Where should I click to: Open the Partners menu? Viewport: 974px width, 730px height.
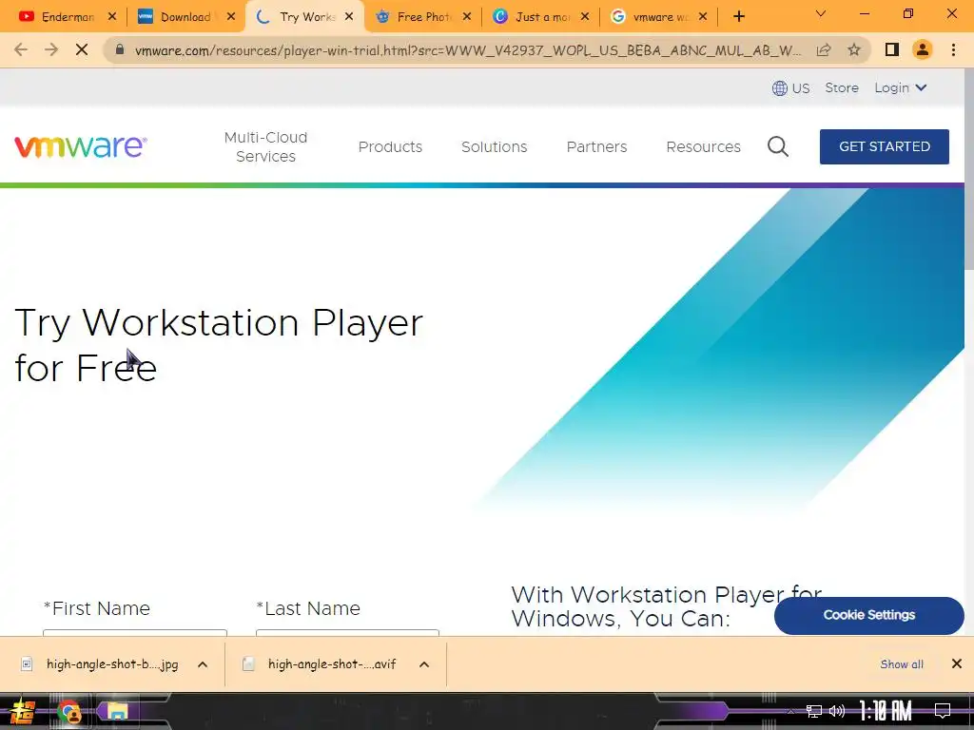pos(596,146)
